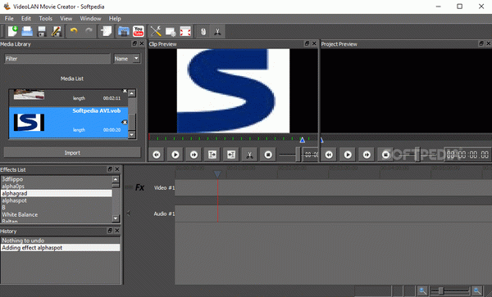This screenshot has height=297, width=492.
Task: Select the alpha0ps effect
Action: [56, 187]
